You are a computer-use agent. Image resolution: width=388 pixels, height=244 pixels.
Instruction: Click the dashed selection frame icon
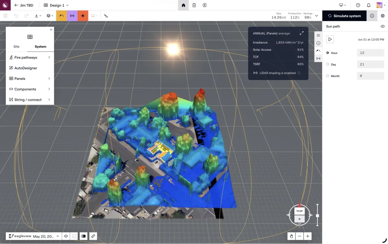pos(74,236)
